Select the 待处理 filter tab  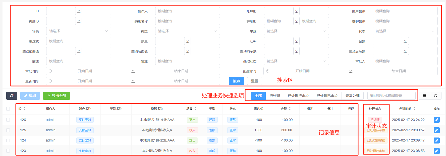[275, 96]
